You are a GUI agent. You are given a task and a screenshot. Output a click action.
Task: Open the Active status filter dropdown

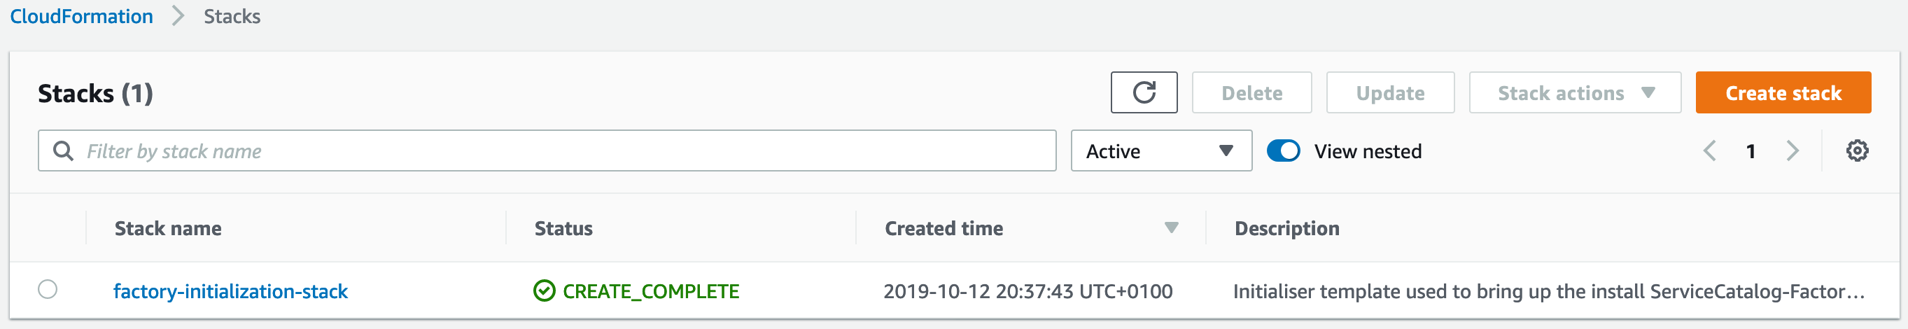[1161, 151]
